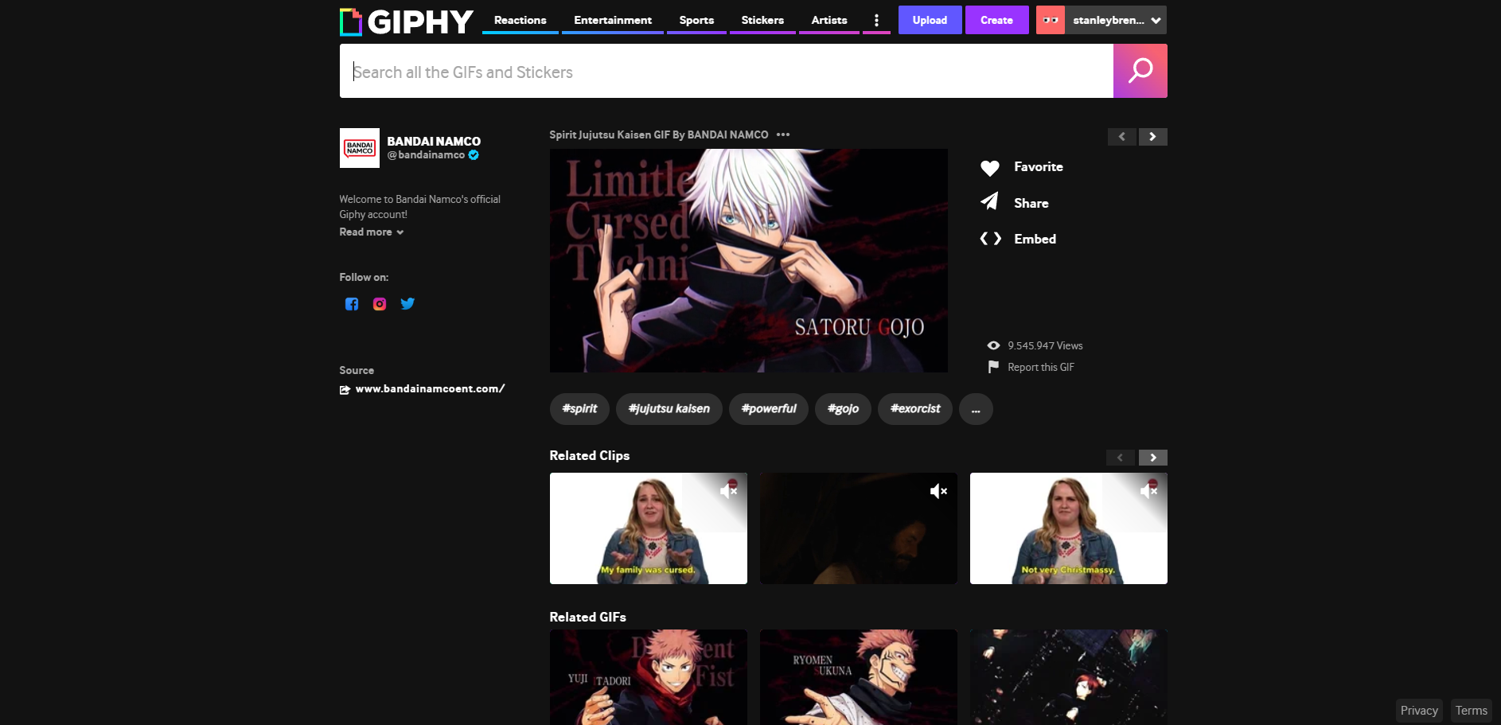Click the flag icon to report this GIF
Screen dimensions: 1501x725
[x=993, y=367]
